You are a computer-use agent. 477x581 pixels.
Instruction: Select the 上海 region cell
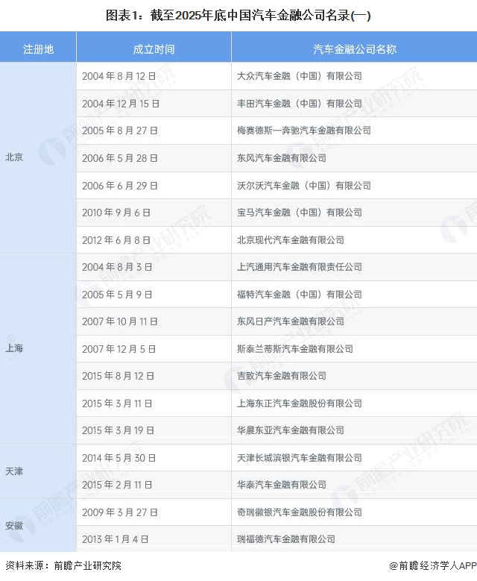click(14, 348)
